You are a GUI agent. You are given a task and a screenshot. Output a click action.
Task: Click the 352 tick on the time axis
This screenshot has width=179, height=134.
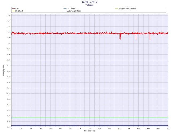(x=119, y=128)
